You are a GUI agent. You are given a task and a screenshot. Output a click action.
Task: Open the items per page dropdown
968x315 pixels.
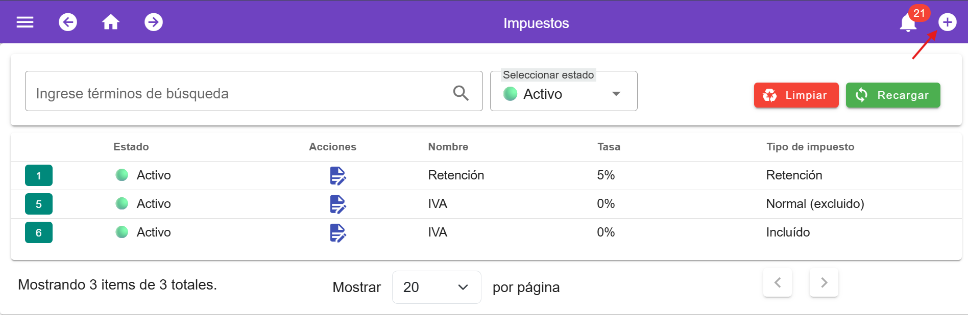[x=437, y=287]
